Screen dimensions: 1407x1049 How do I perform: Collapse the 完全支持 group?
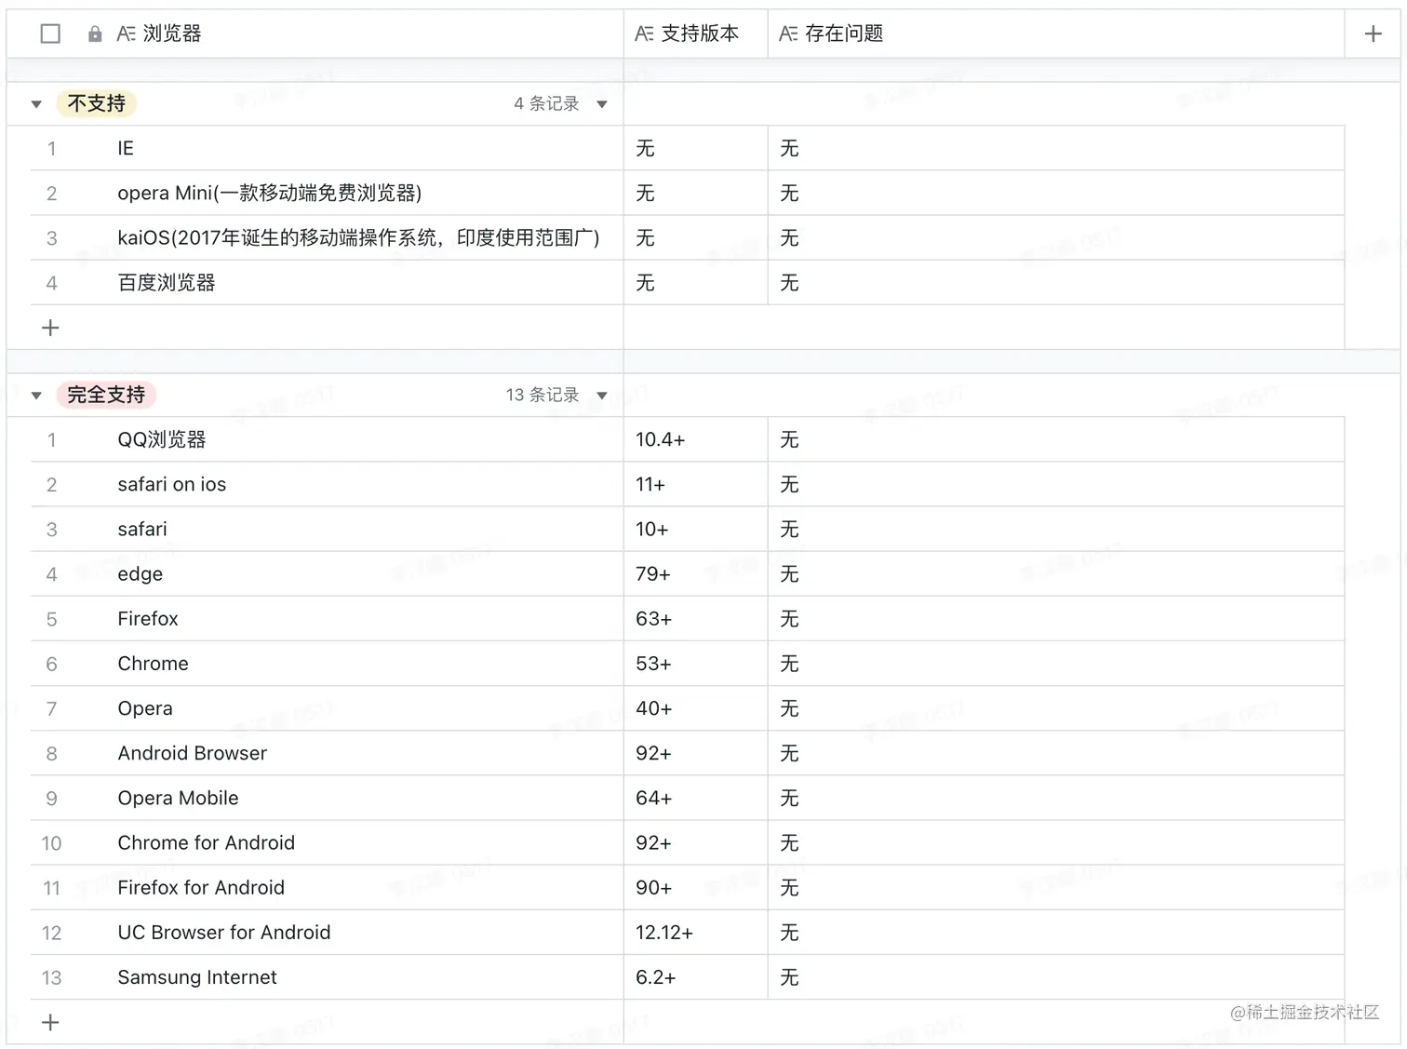coord(36,396)
